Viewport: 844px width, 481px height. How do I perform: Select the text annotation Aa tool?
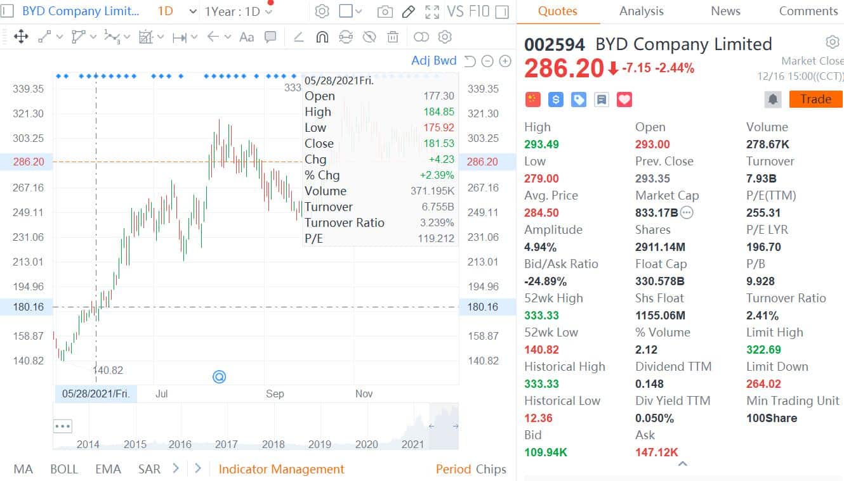click(x=245, y=37)
